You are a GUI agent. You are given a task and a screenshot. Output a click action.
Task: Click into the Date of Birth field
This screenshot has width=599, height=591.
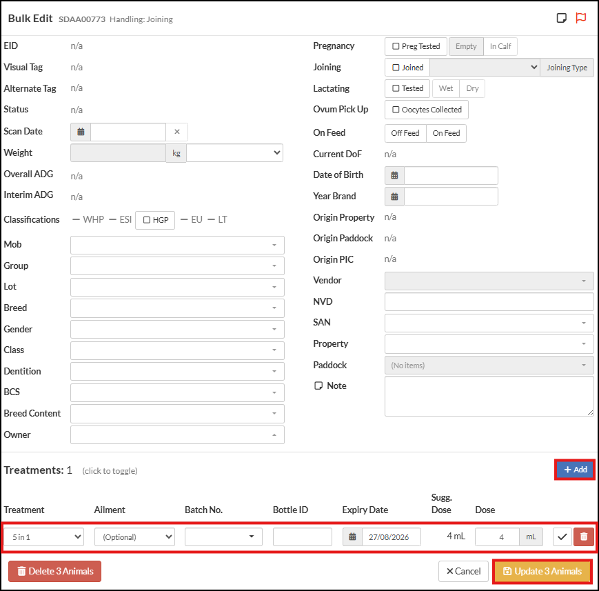point(451,175)
